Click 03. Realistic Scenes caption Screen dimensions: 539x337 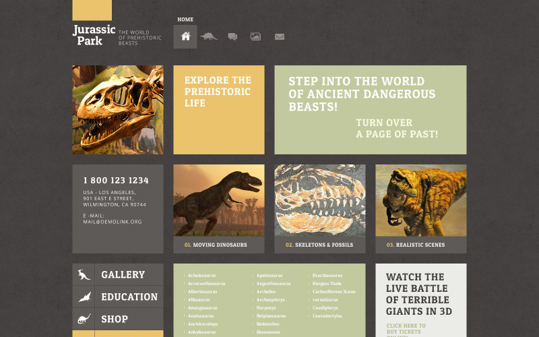pyautogui.click(x=416, y=245)
